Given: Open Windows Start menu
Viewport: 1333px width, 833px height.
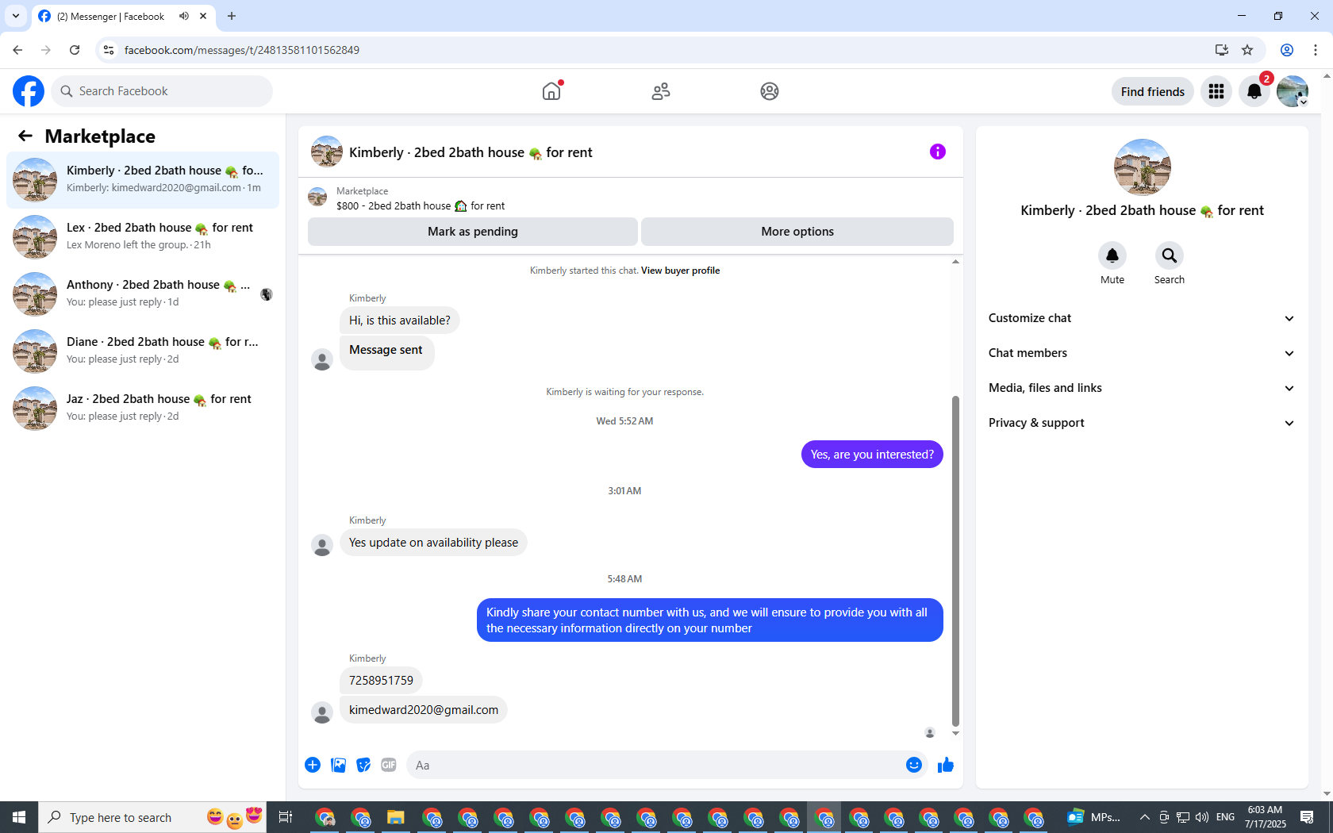Looking at the screenshot, I should (x=19, y=817).
